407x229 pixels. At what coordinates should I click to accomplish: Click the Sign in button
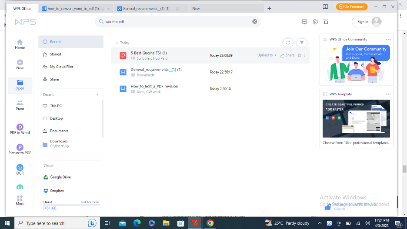click(367, 22)
